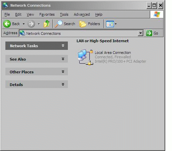Open the Address bar dropdown list
This screenshot has width=172, height=151.
click(140, 33)
